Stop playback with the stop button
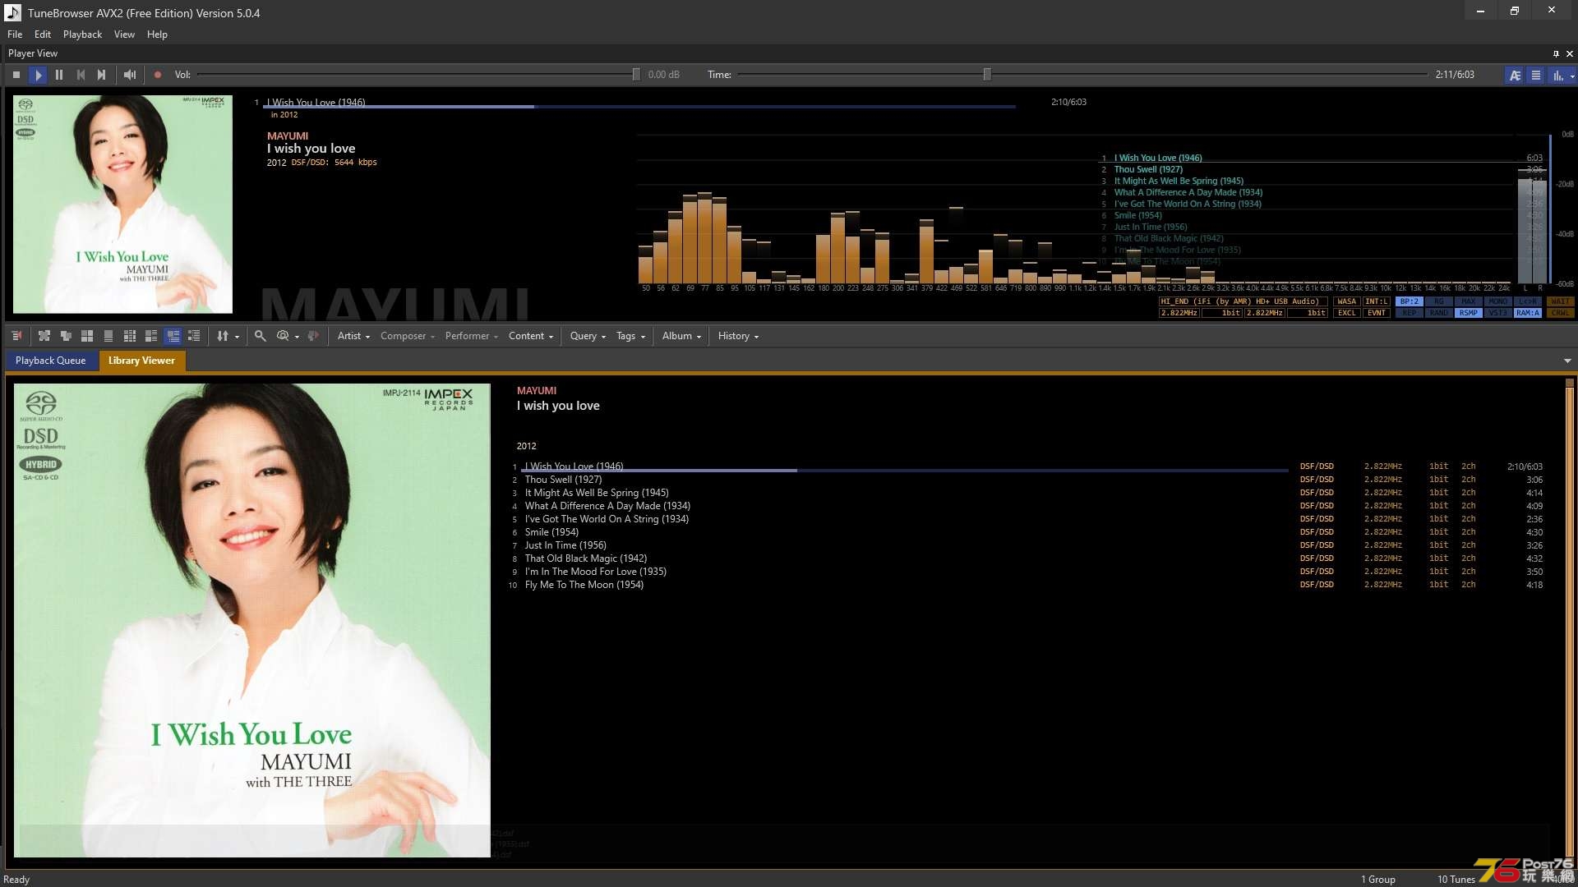The image size is (1578, 887). pyautogui.click(x=16, y=75)
